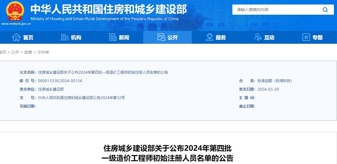This screenshot has height=164, width=337.
Task: Select the building icon for 机构
Action: 65,37
